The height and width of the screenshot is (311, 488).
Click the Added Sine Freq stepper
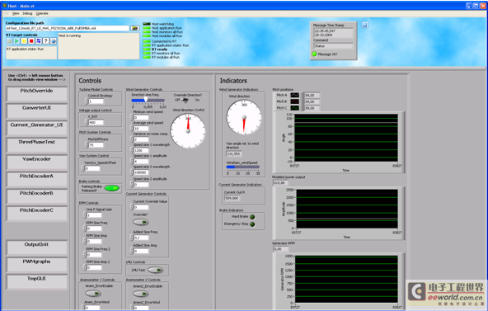pyautogui.click(x=131, y=238)
